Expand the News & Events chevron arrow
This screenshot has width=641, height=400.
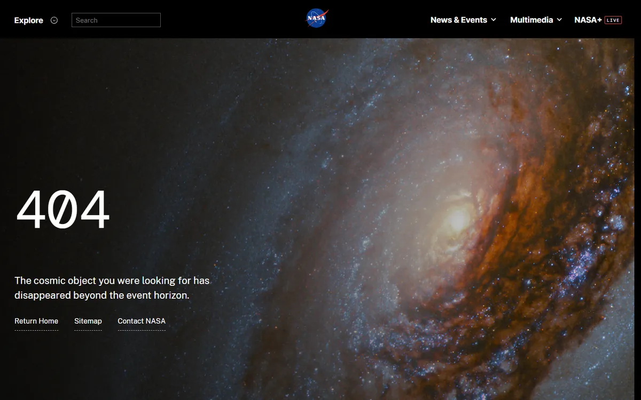click(494, 20)
